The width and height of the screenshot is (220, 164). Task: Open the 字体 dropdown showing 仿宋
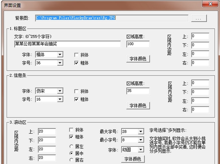[49, 91]
